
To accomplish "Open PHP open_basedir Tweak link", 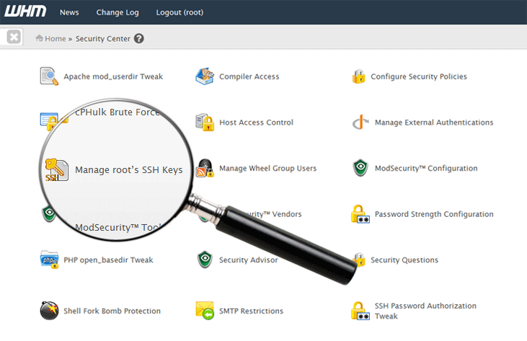I will 108,260.
